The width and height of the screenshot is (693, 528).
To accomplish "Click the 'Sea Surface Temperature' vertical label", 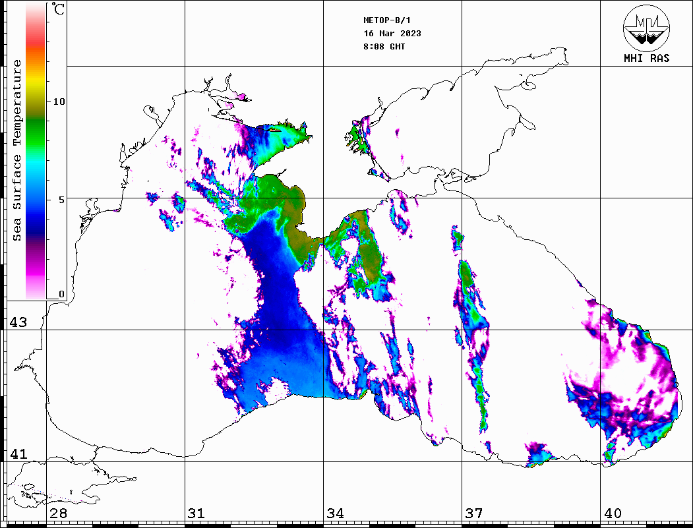I will pyautogui.click(x=16, y=150).
